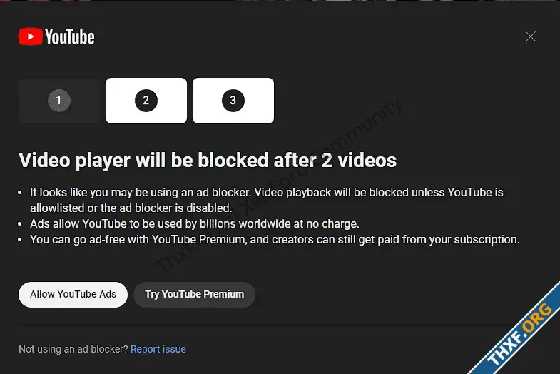Click the red YouTube play logo icon
Viewport: 560px width, 374px height.
tap(31, 37)
